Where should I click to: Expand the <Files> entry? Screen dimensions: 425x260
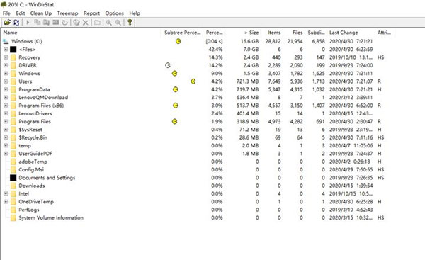click(x=6, y=50)
